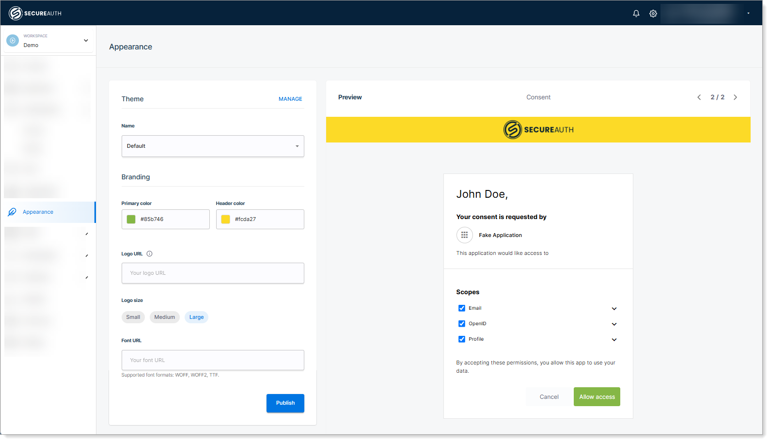770x442 pixels.
Task: Click the Publish button
Action: pyautogui.click(x=285, y=403)
